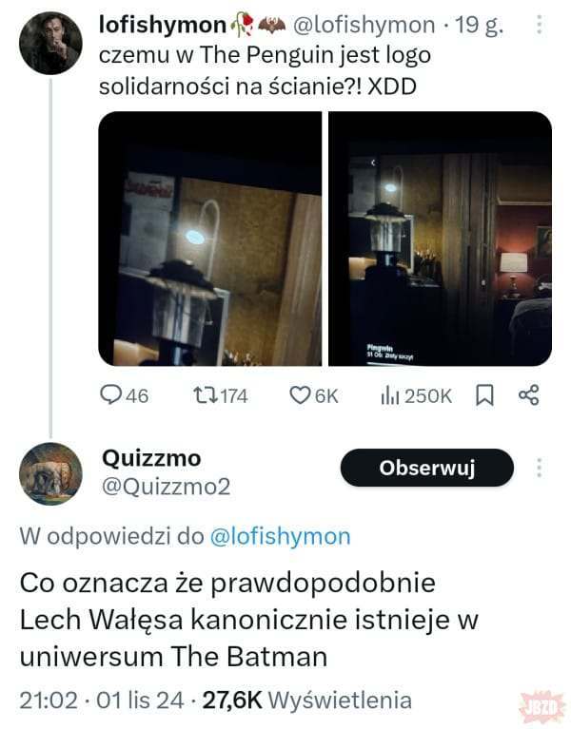This screenshot has height=729, width=571.
Task: Bookmark the lofishymon tweet
Action: click(x=484, y=395)
